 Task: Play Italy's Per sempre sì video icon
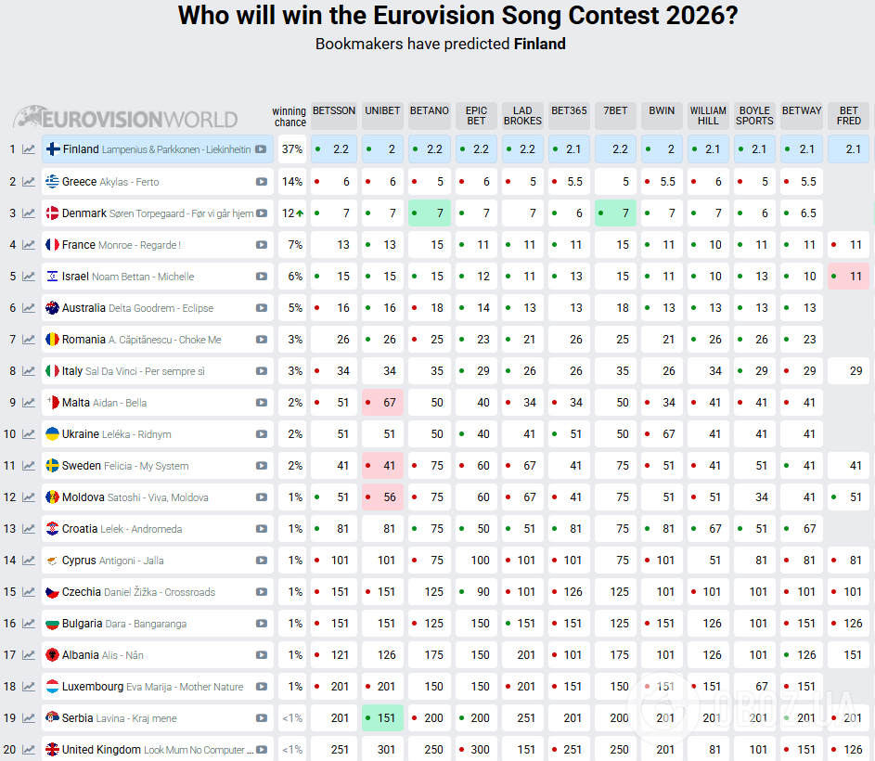tap(261, 370)
